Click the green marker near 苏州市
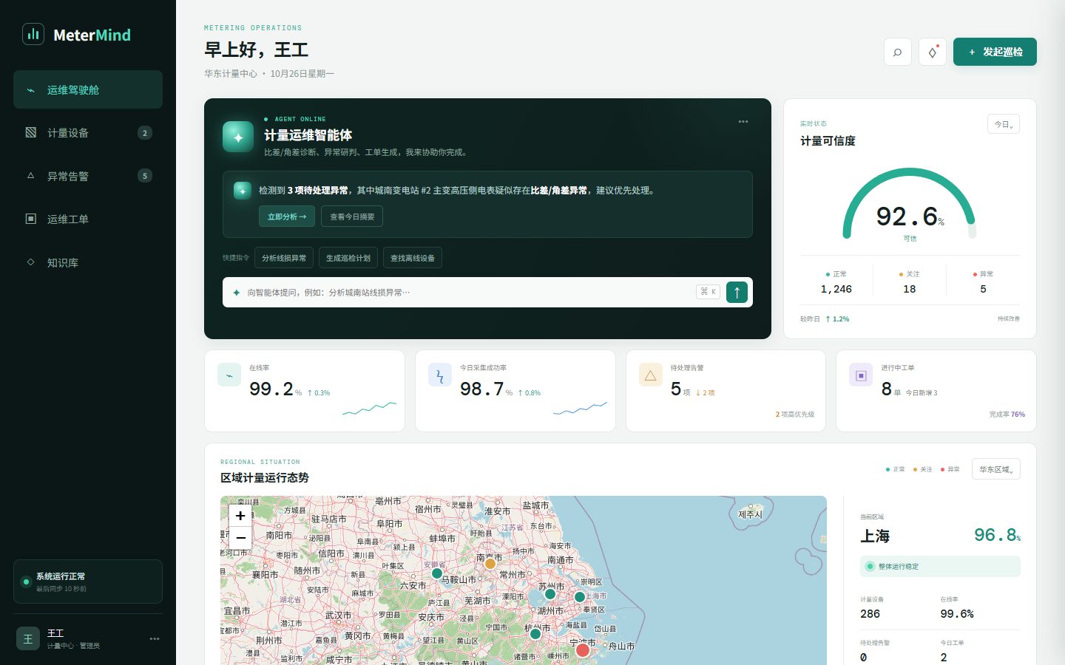1065x665 pixels. [550, 594]
